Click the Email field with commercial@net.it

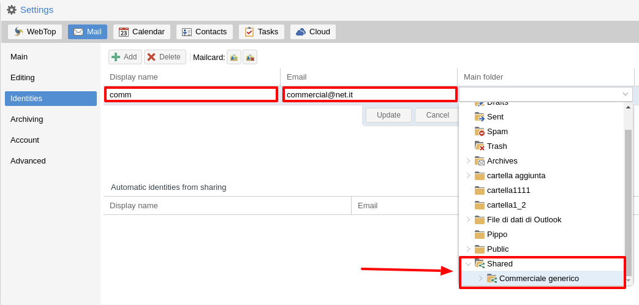coord(369,94)
